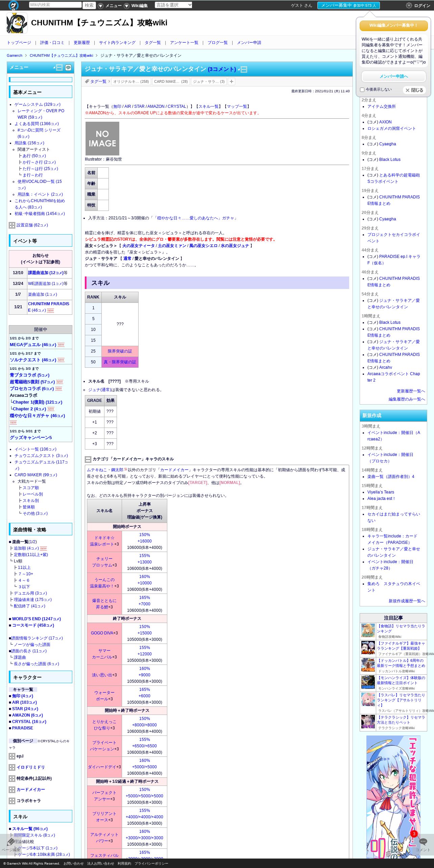Open WORLD'S END (1247コメ) link
This screenshot has width=434, height=868.
click(37, 619)
